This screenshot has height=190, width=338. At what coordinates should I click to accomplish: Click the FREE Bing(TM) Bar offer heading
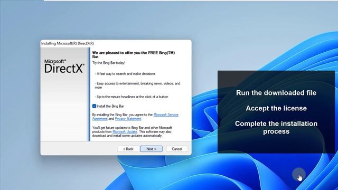(134, 55)
